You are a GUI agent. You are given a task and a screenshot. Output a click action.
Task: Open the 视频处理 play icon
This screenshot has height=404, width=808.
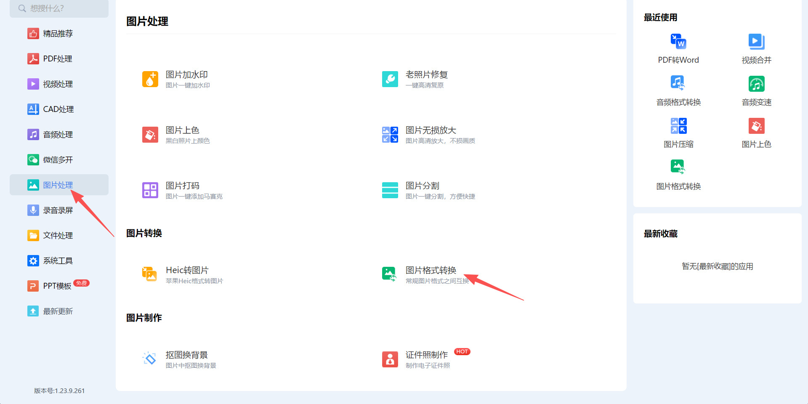click(x=33, y=84)
